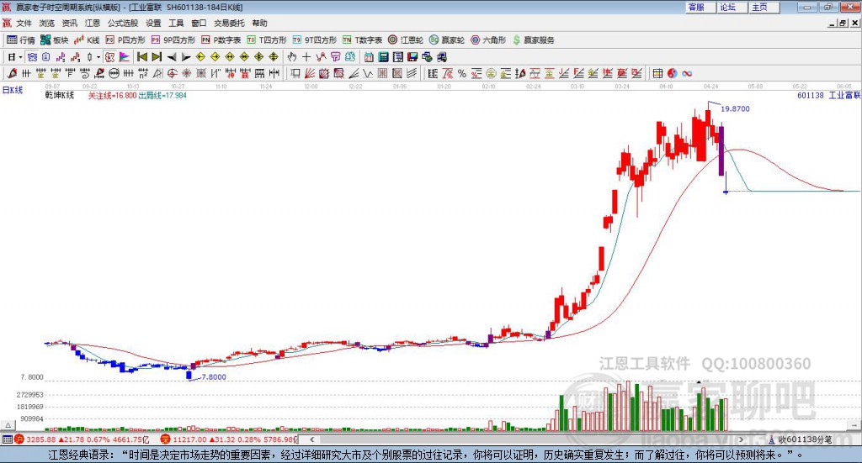Open the 赢家轮 wheel tool
Image resolution: width=862 pixels, height=463 pixels.
tap(447, 40)
